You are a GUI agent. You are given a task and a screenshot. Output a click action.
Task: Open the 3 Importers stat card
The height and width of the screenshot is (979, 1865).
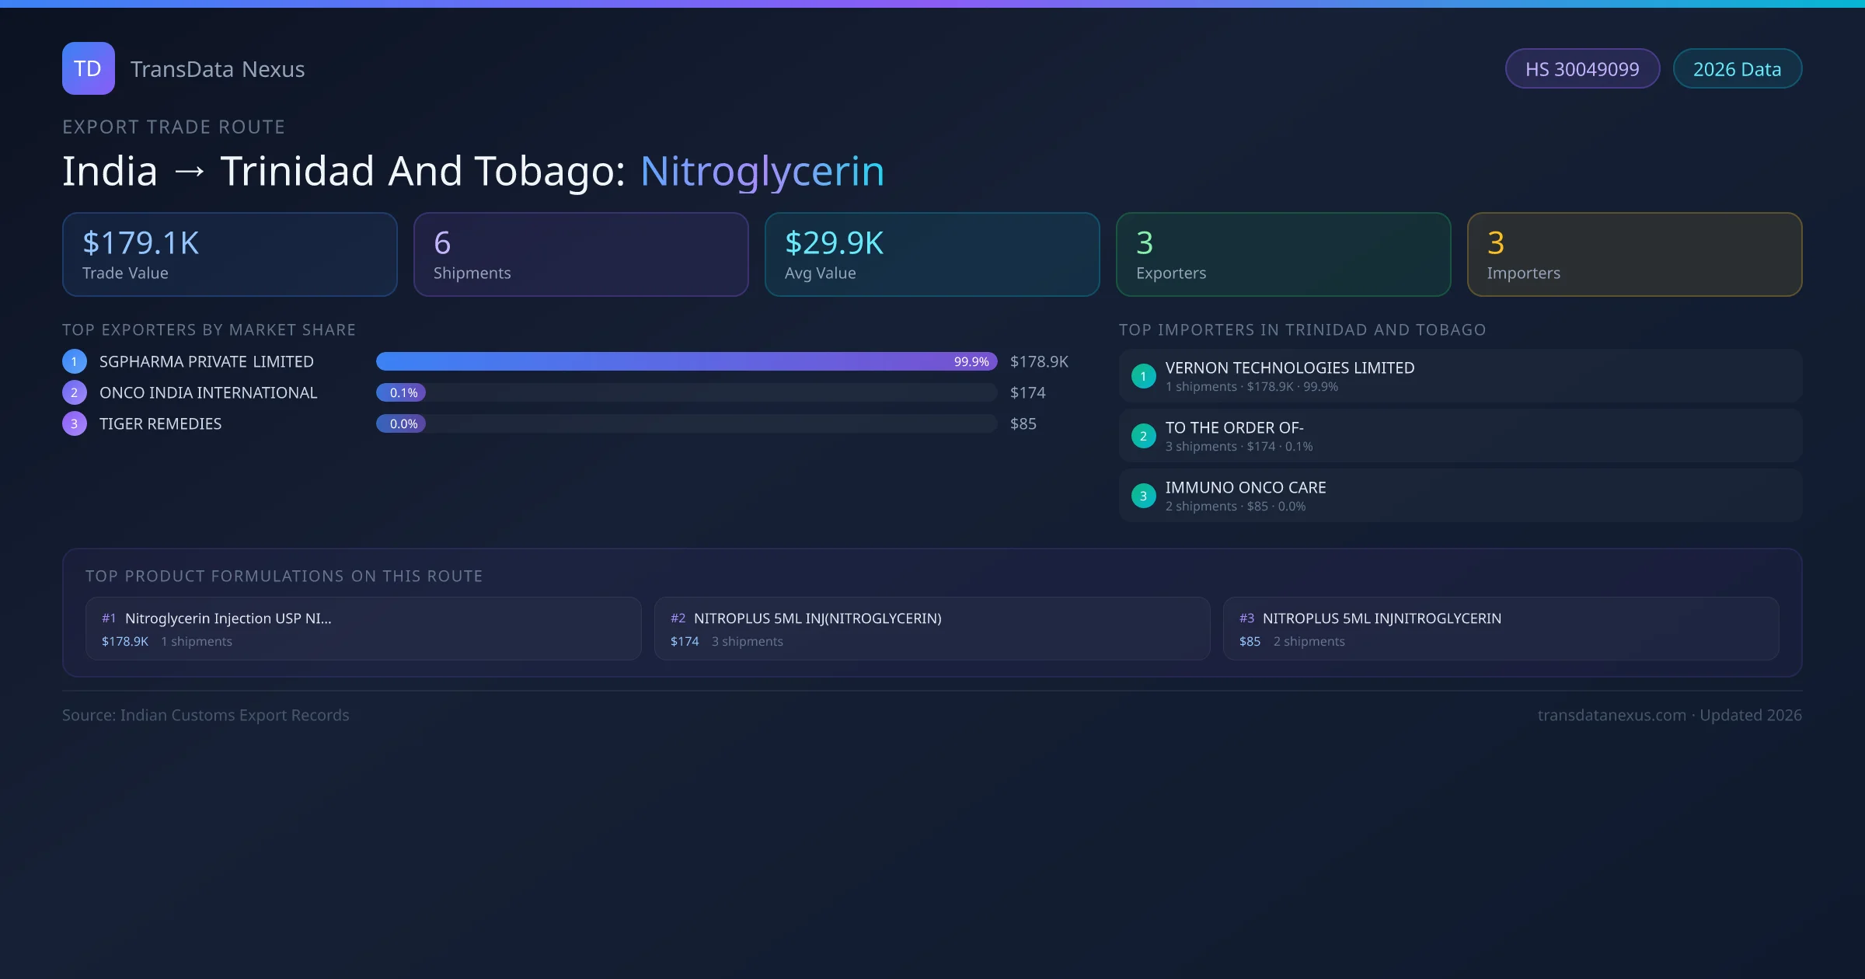pyautogui.click(x=1634, y=255)
